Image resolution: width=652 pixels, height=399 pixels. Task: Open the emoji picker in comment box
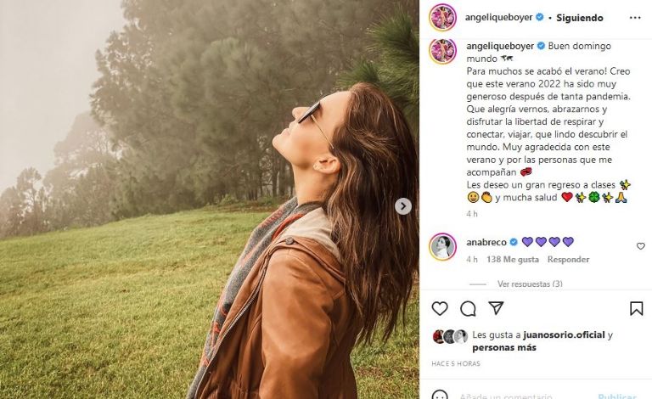click(440, 396)
